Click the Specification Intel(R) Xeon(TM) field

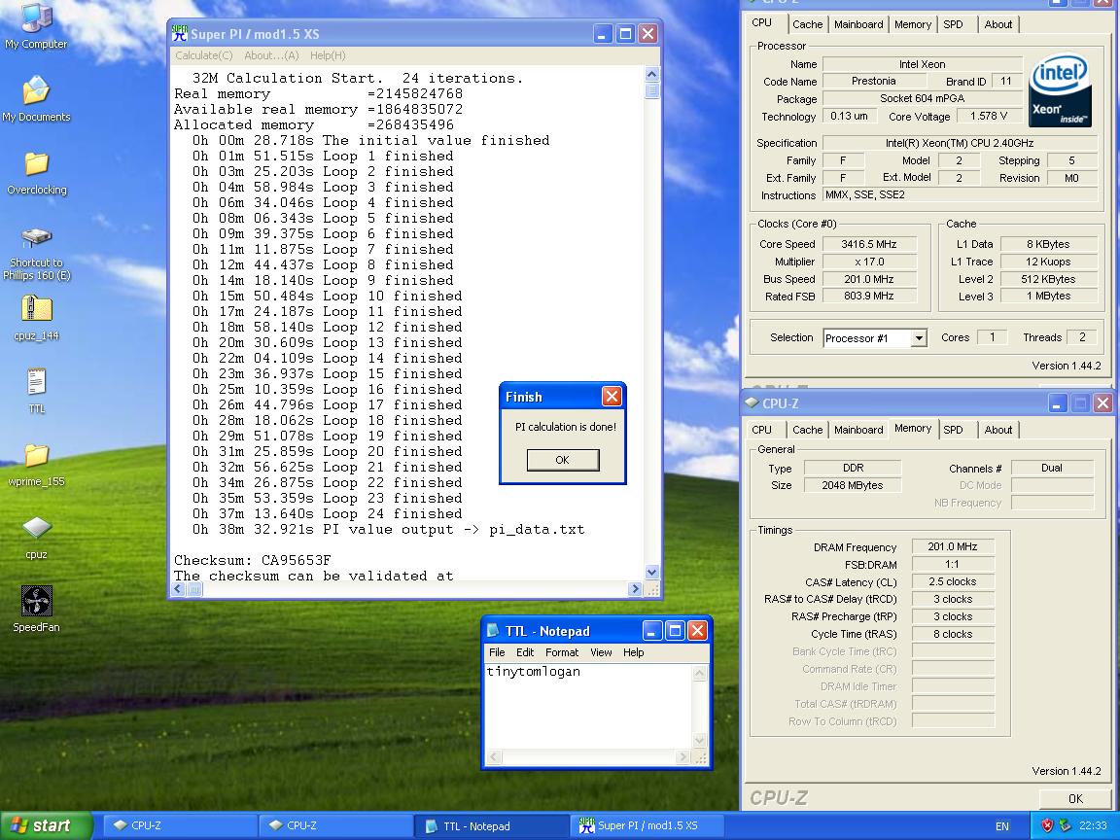(960, 143)
